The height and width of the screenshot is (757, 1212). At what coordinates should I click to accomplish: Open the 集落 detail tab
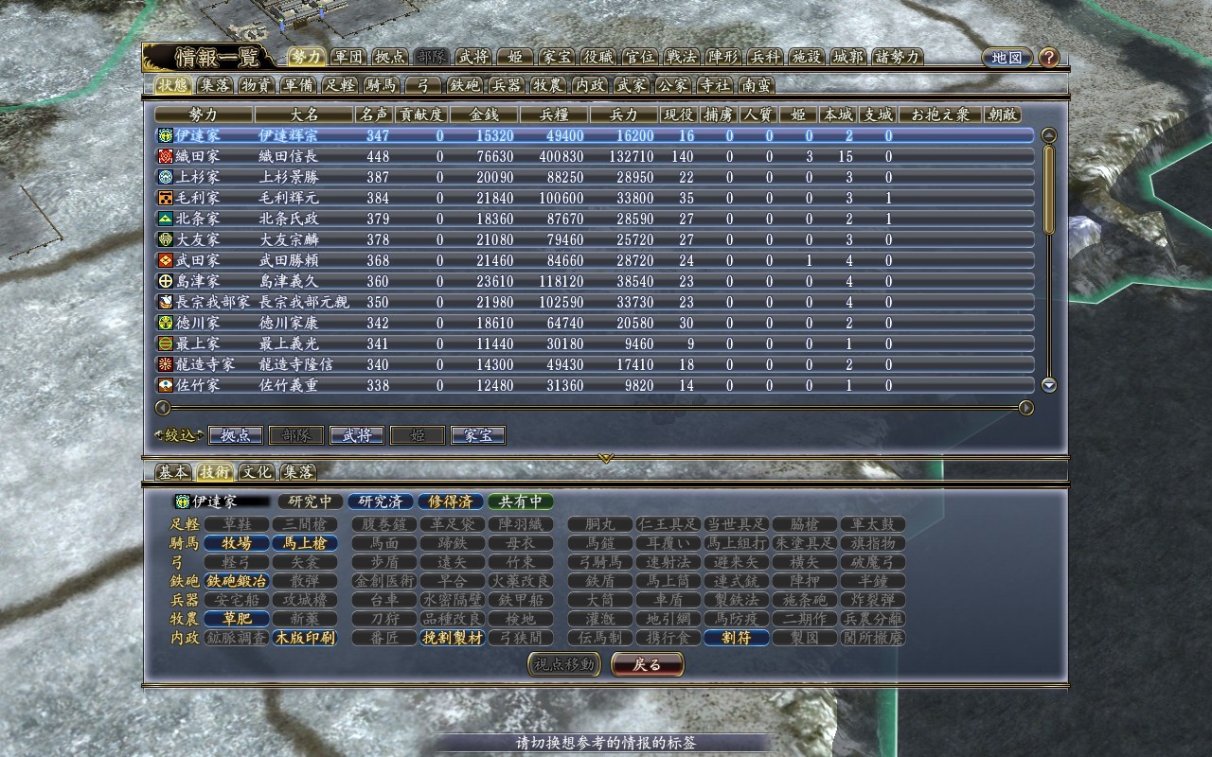coord(298,472)
